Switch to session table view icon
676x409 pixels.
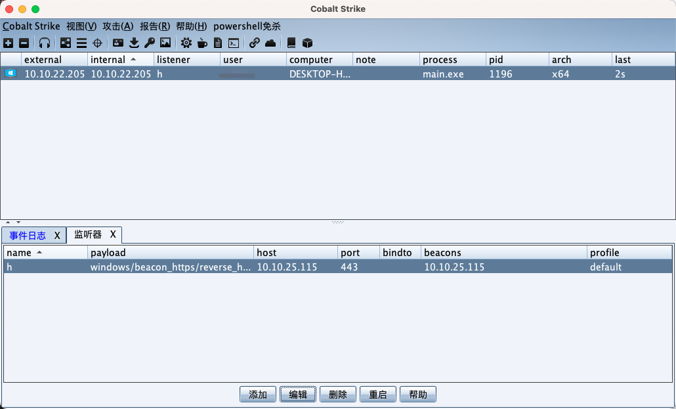[x=81, y=43]
